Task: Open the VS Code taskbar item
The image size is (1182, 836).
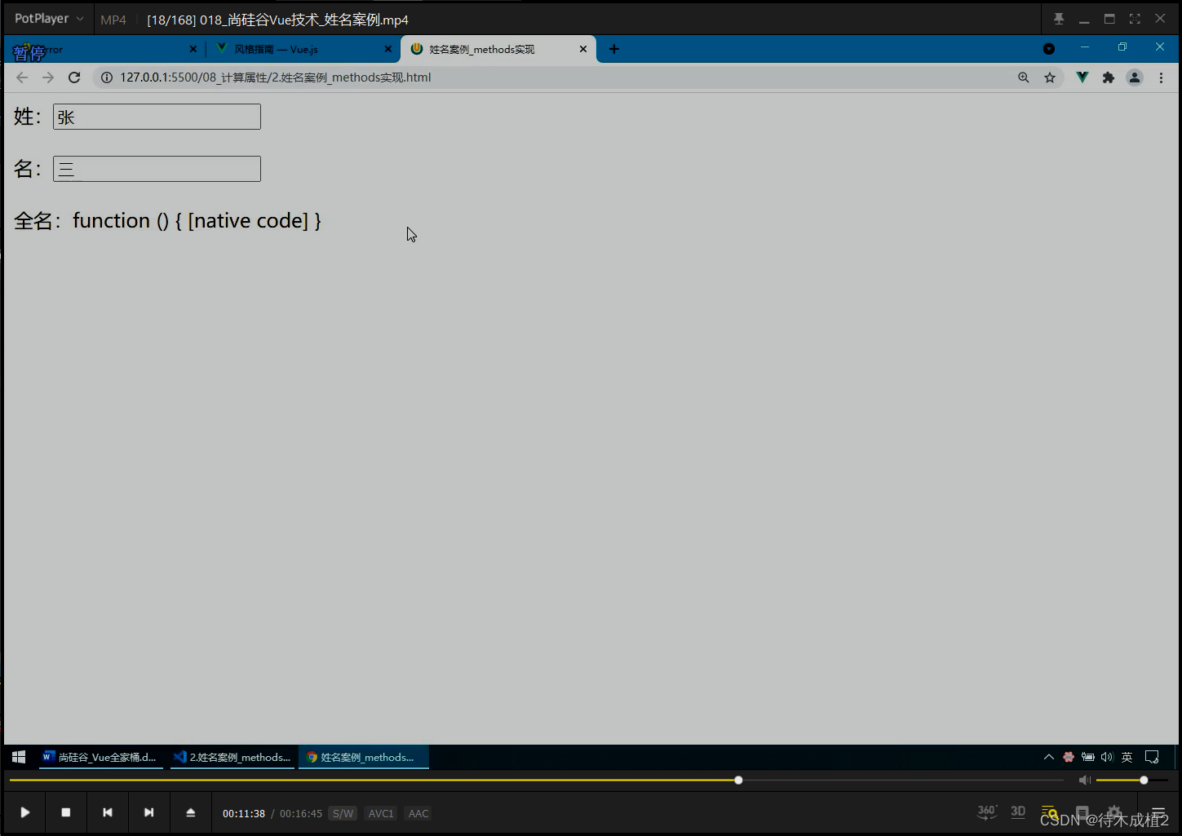Action: click(x=232, y=757)
